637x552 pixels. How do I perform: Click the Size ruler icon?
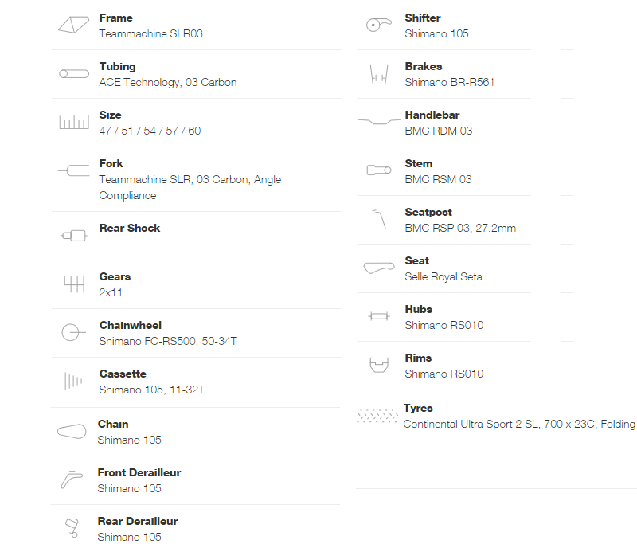point(74,122)
